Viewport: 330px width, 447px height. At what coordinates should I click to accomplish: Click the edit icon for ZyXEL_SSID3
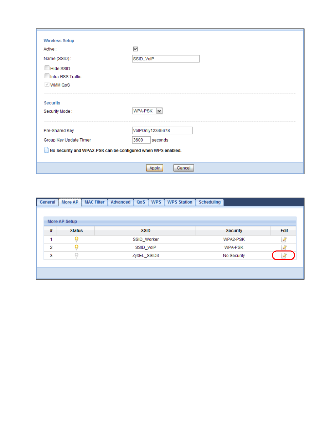click(x=284, y=255)
